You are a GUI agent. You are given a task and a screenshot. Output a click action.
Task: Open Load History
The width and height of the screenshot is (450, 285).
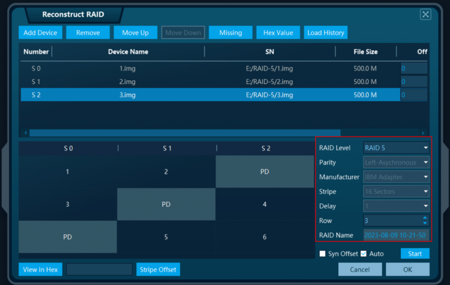pos(325,32)
